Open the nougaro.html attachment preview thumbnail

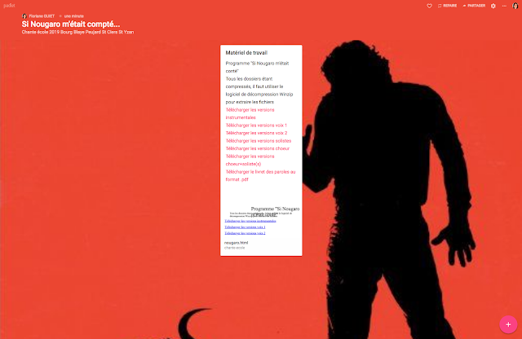click(x=261, y=220)
